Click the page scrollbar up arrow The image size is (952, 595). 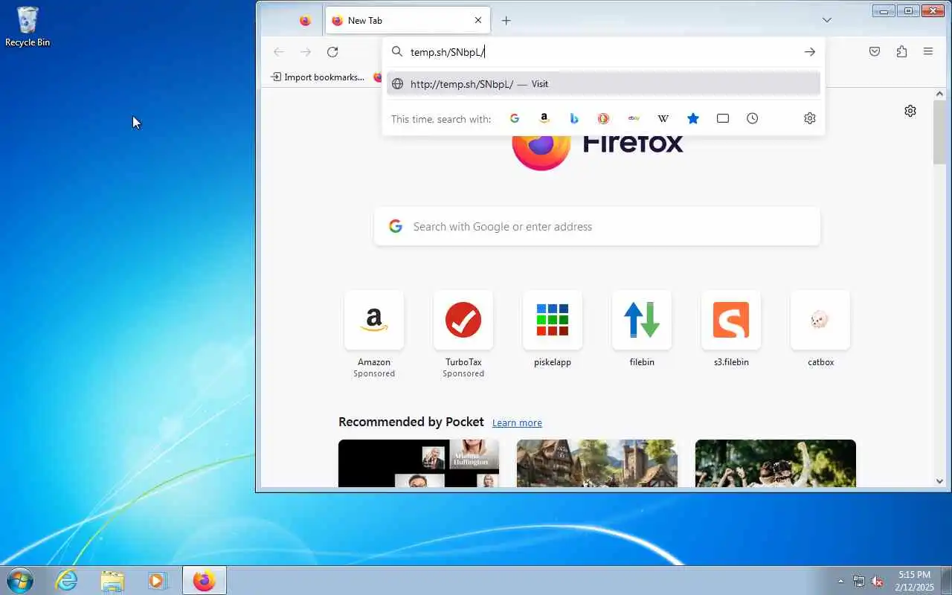pyautogui.click(x=939, y=94)
